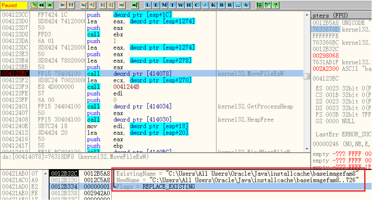Pause execution using the pause icon

[71, 5]
